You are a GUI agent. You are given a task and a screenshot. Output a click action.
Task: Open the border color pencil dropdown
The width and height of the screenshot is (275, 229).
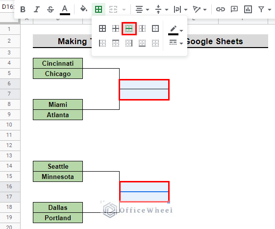click(175, 30)
